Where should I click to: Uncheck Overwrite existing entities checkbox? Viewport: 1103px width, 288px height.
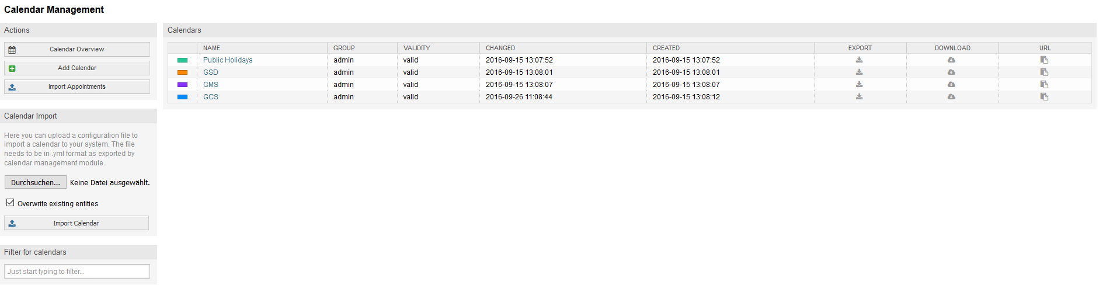tap(11, 203)
